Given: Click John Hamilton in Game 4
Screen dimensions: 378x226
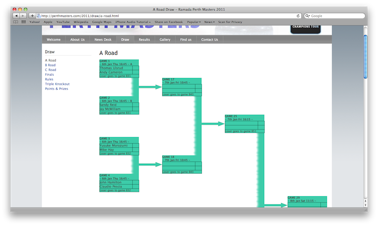Looking at the screenshot, I should coord(111,182).
